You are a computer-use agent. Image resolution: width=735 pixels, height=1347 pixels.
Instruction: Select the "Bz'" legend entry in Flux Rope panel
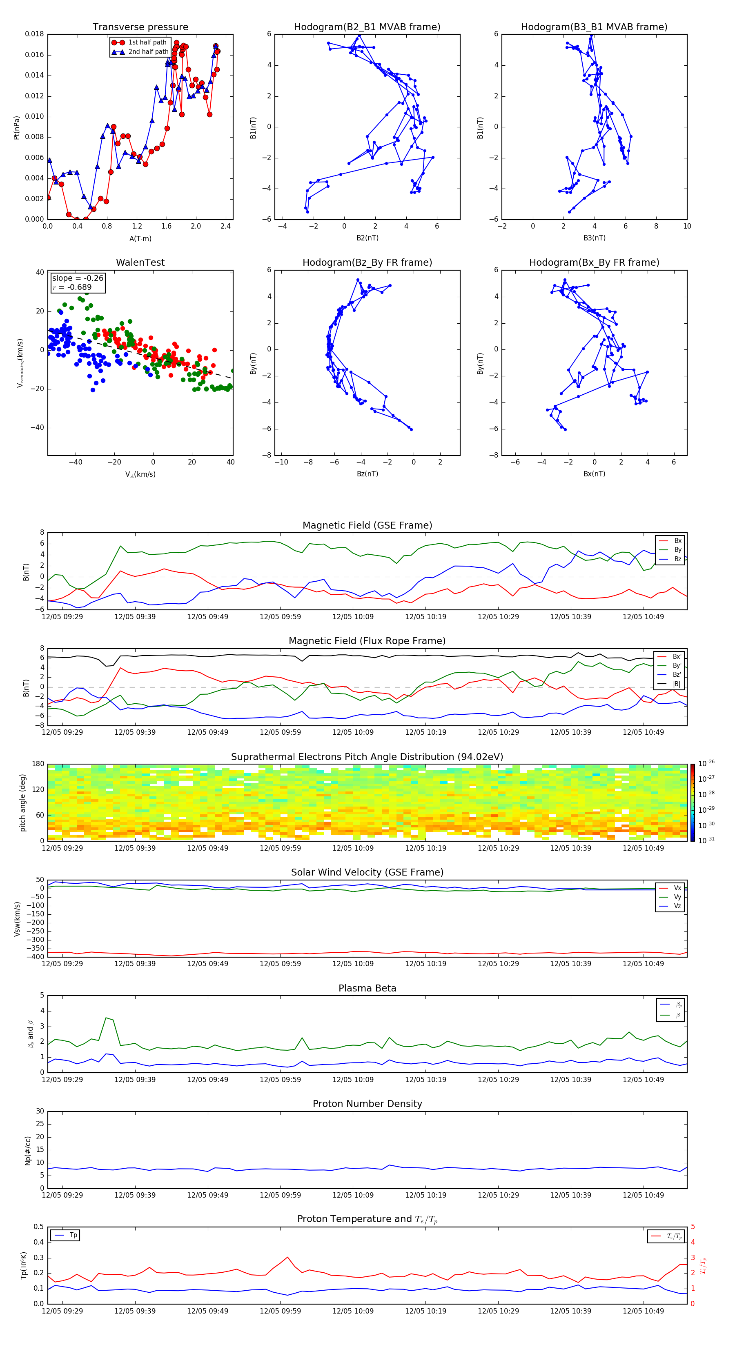(x=670, y=675)
